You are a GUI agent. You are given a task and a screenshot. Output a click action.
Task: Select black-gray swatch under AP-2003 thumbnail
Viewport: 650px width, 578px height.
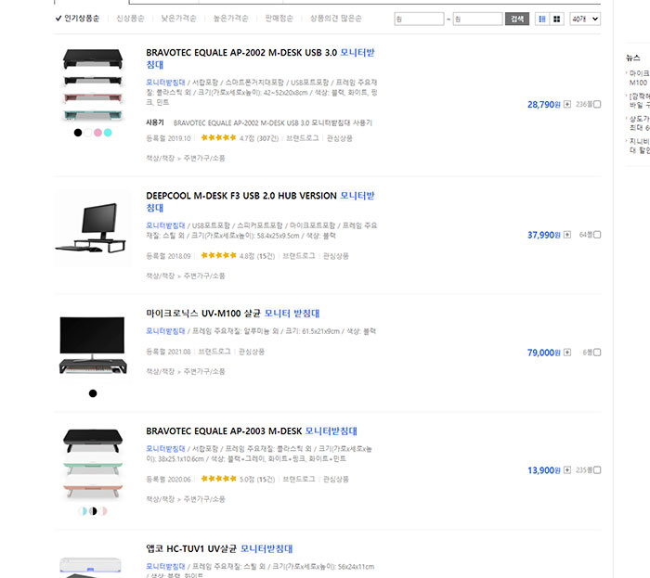pos(93,511)
